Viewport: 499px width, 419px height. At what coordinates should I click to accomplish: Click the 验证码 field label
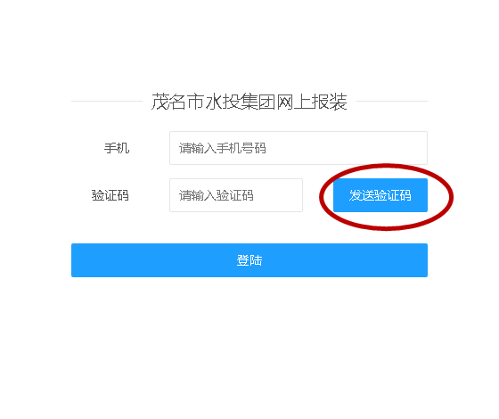[x=110, y=195]
